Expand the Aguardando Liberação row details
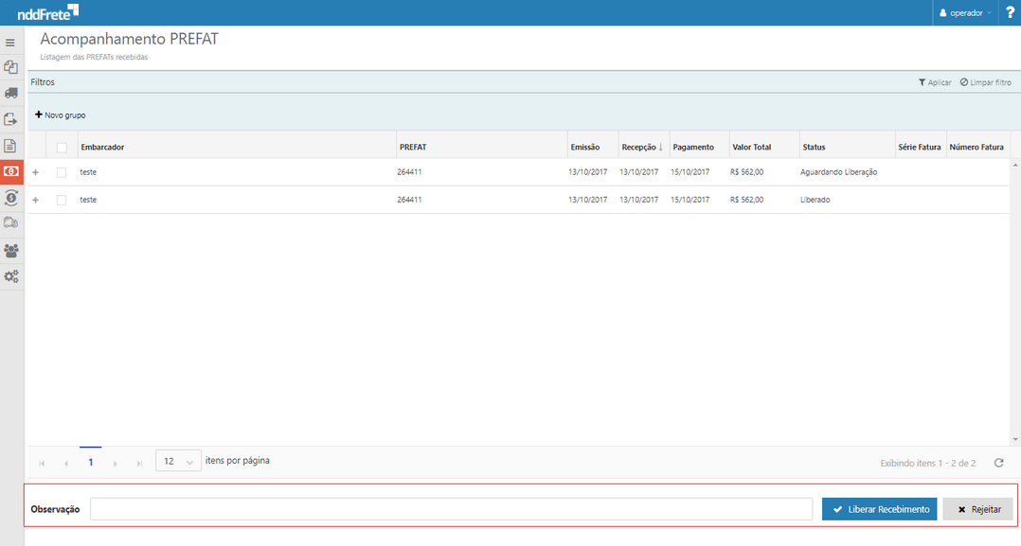 click(36, 172)
